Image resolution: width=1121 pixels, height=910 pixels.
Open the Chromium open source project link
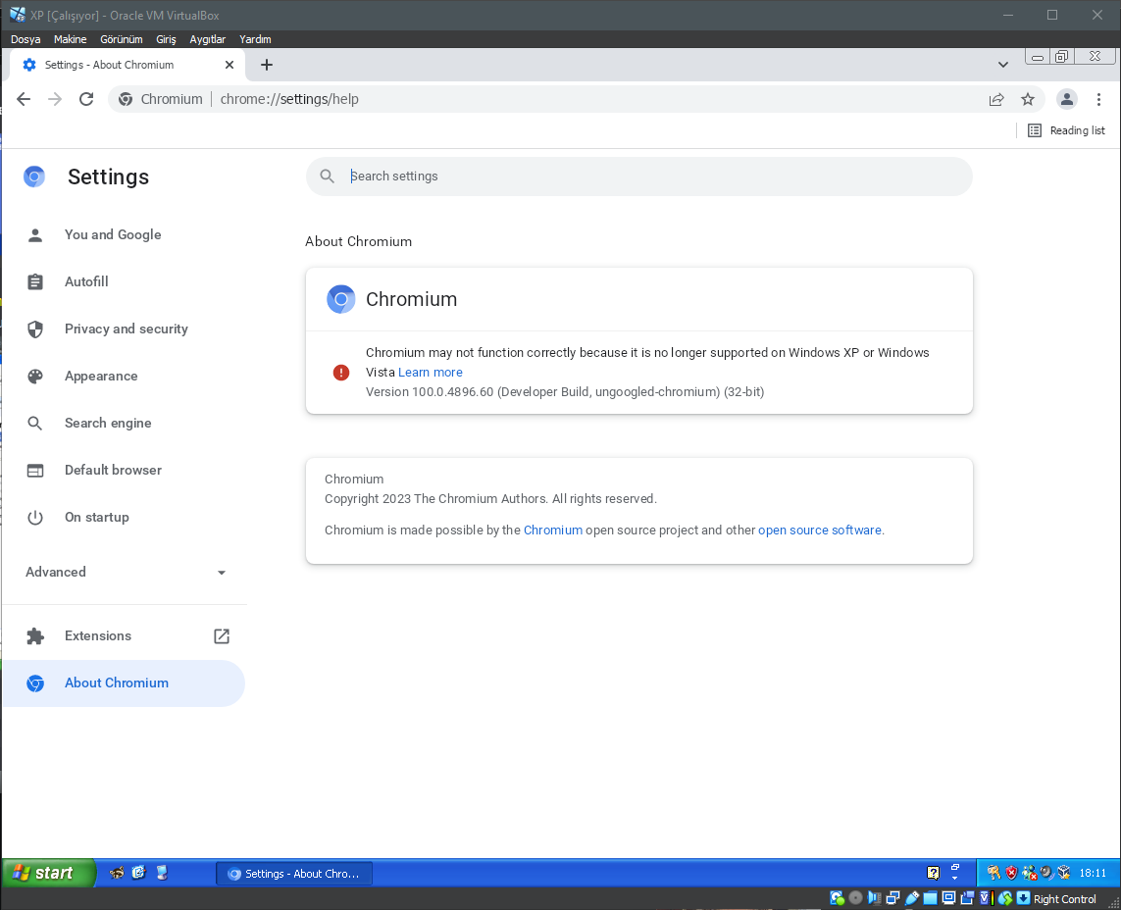click(553, 531)
